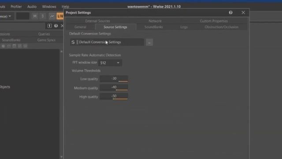Open the Custom Properties tab
The height and width of the screenshot is (159, 282).
(214, 21)
